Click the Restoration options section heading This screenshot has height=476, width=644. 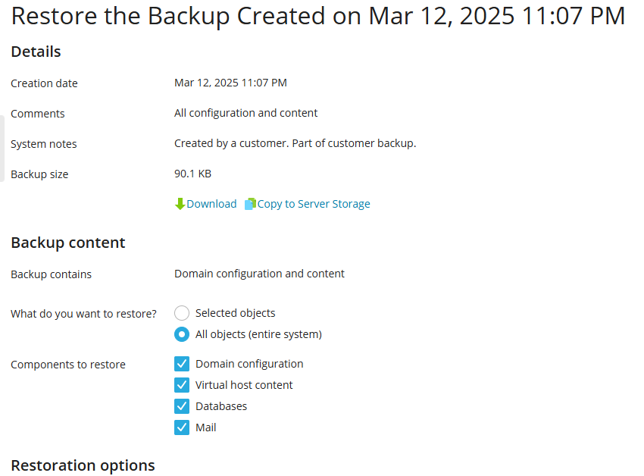coord(83,465)
